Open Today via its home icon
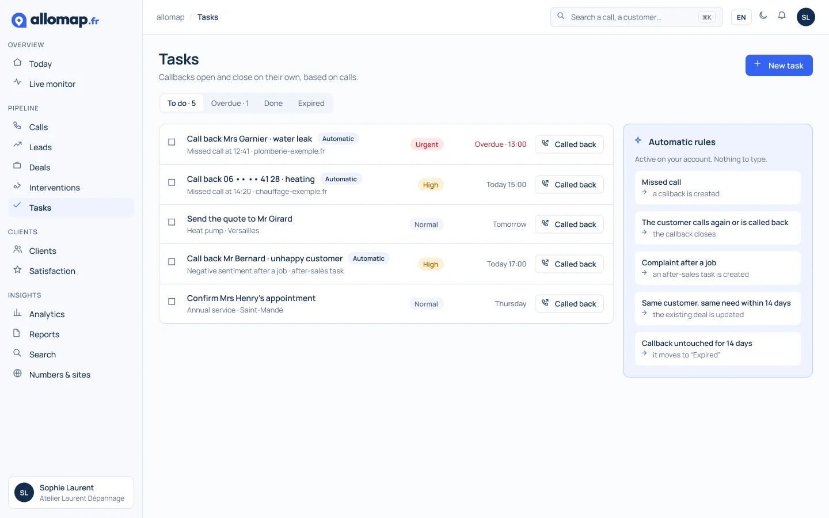This screenshot has height=518, width=829. click(17, 63)
